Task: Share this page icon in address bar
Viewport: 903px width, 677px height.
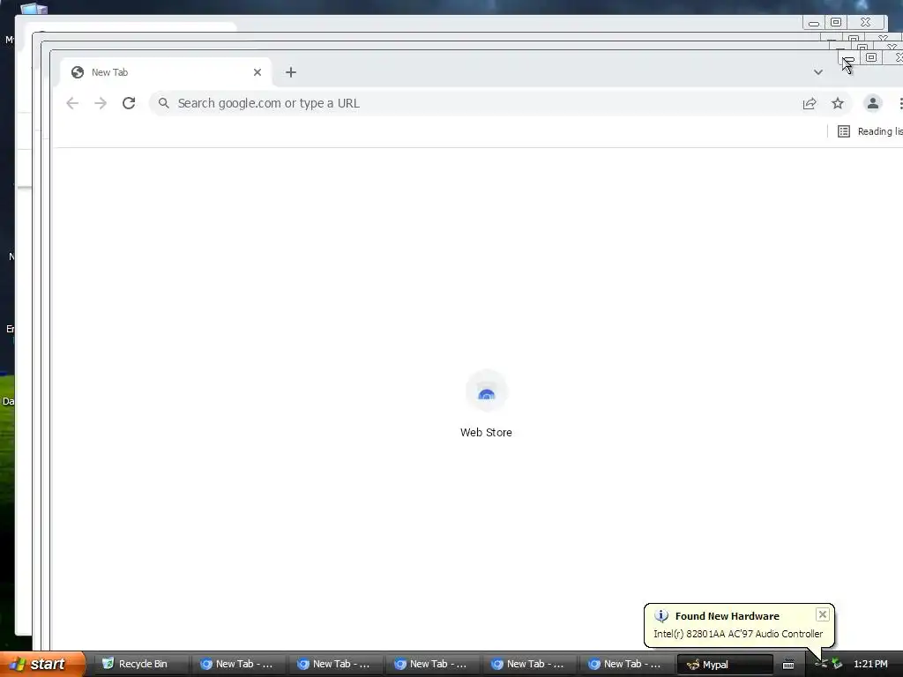Action: (810, 103)
